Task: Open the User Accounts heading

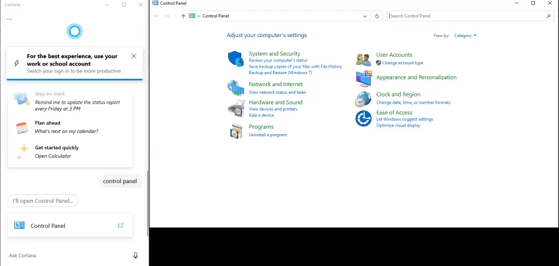Action: coord(394,55)
